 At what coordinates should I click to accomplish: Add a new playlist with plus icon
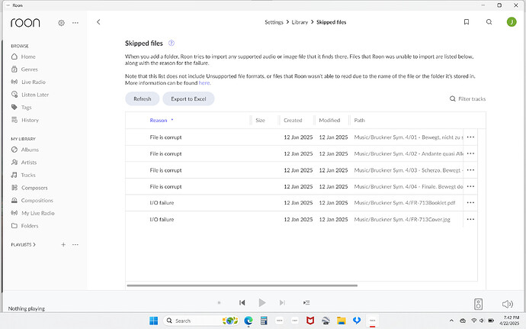[x=63, y=244]
